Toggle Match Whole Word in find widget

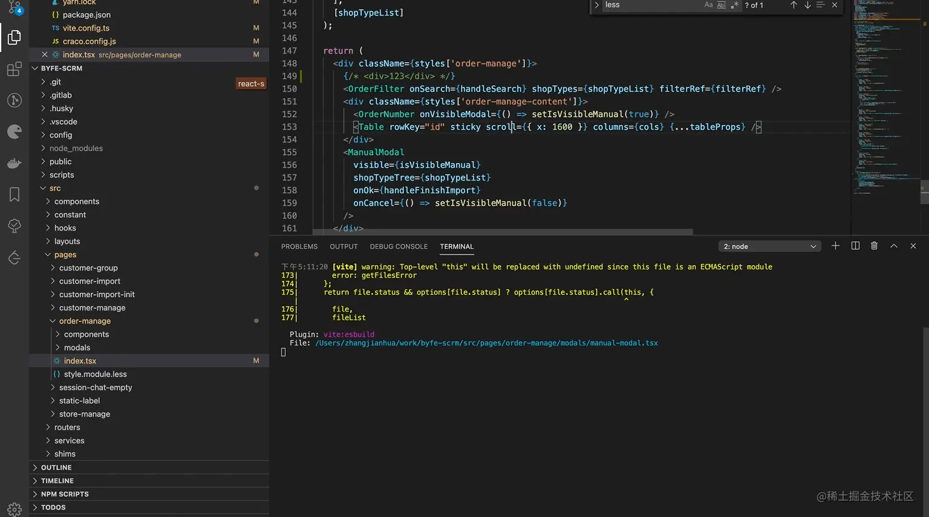721,5
